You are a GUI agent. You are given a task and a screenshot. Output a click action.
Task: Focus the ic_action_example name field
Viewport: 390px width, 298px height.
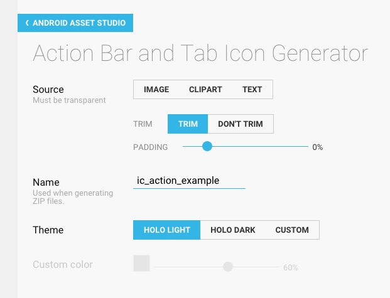(x=189, y=181)
